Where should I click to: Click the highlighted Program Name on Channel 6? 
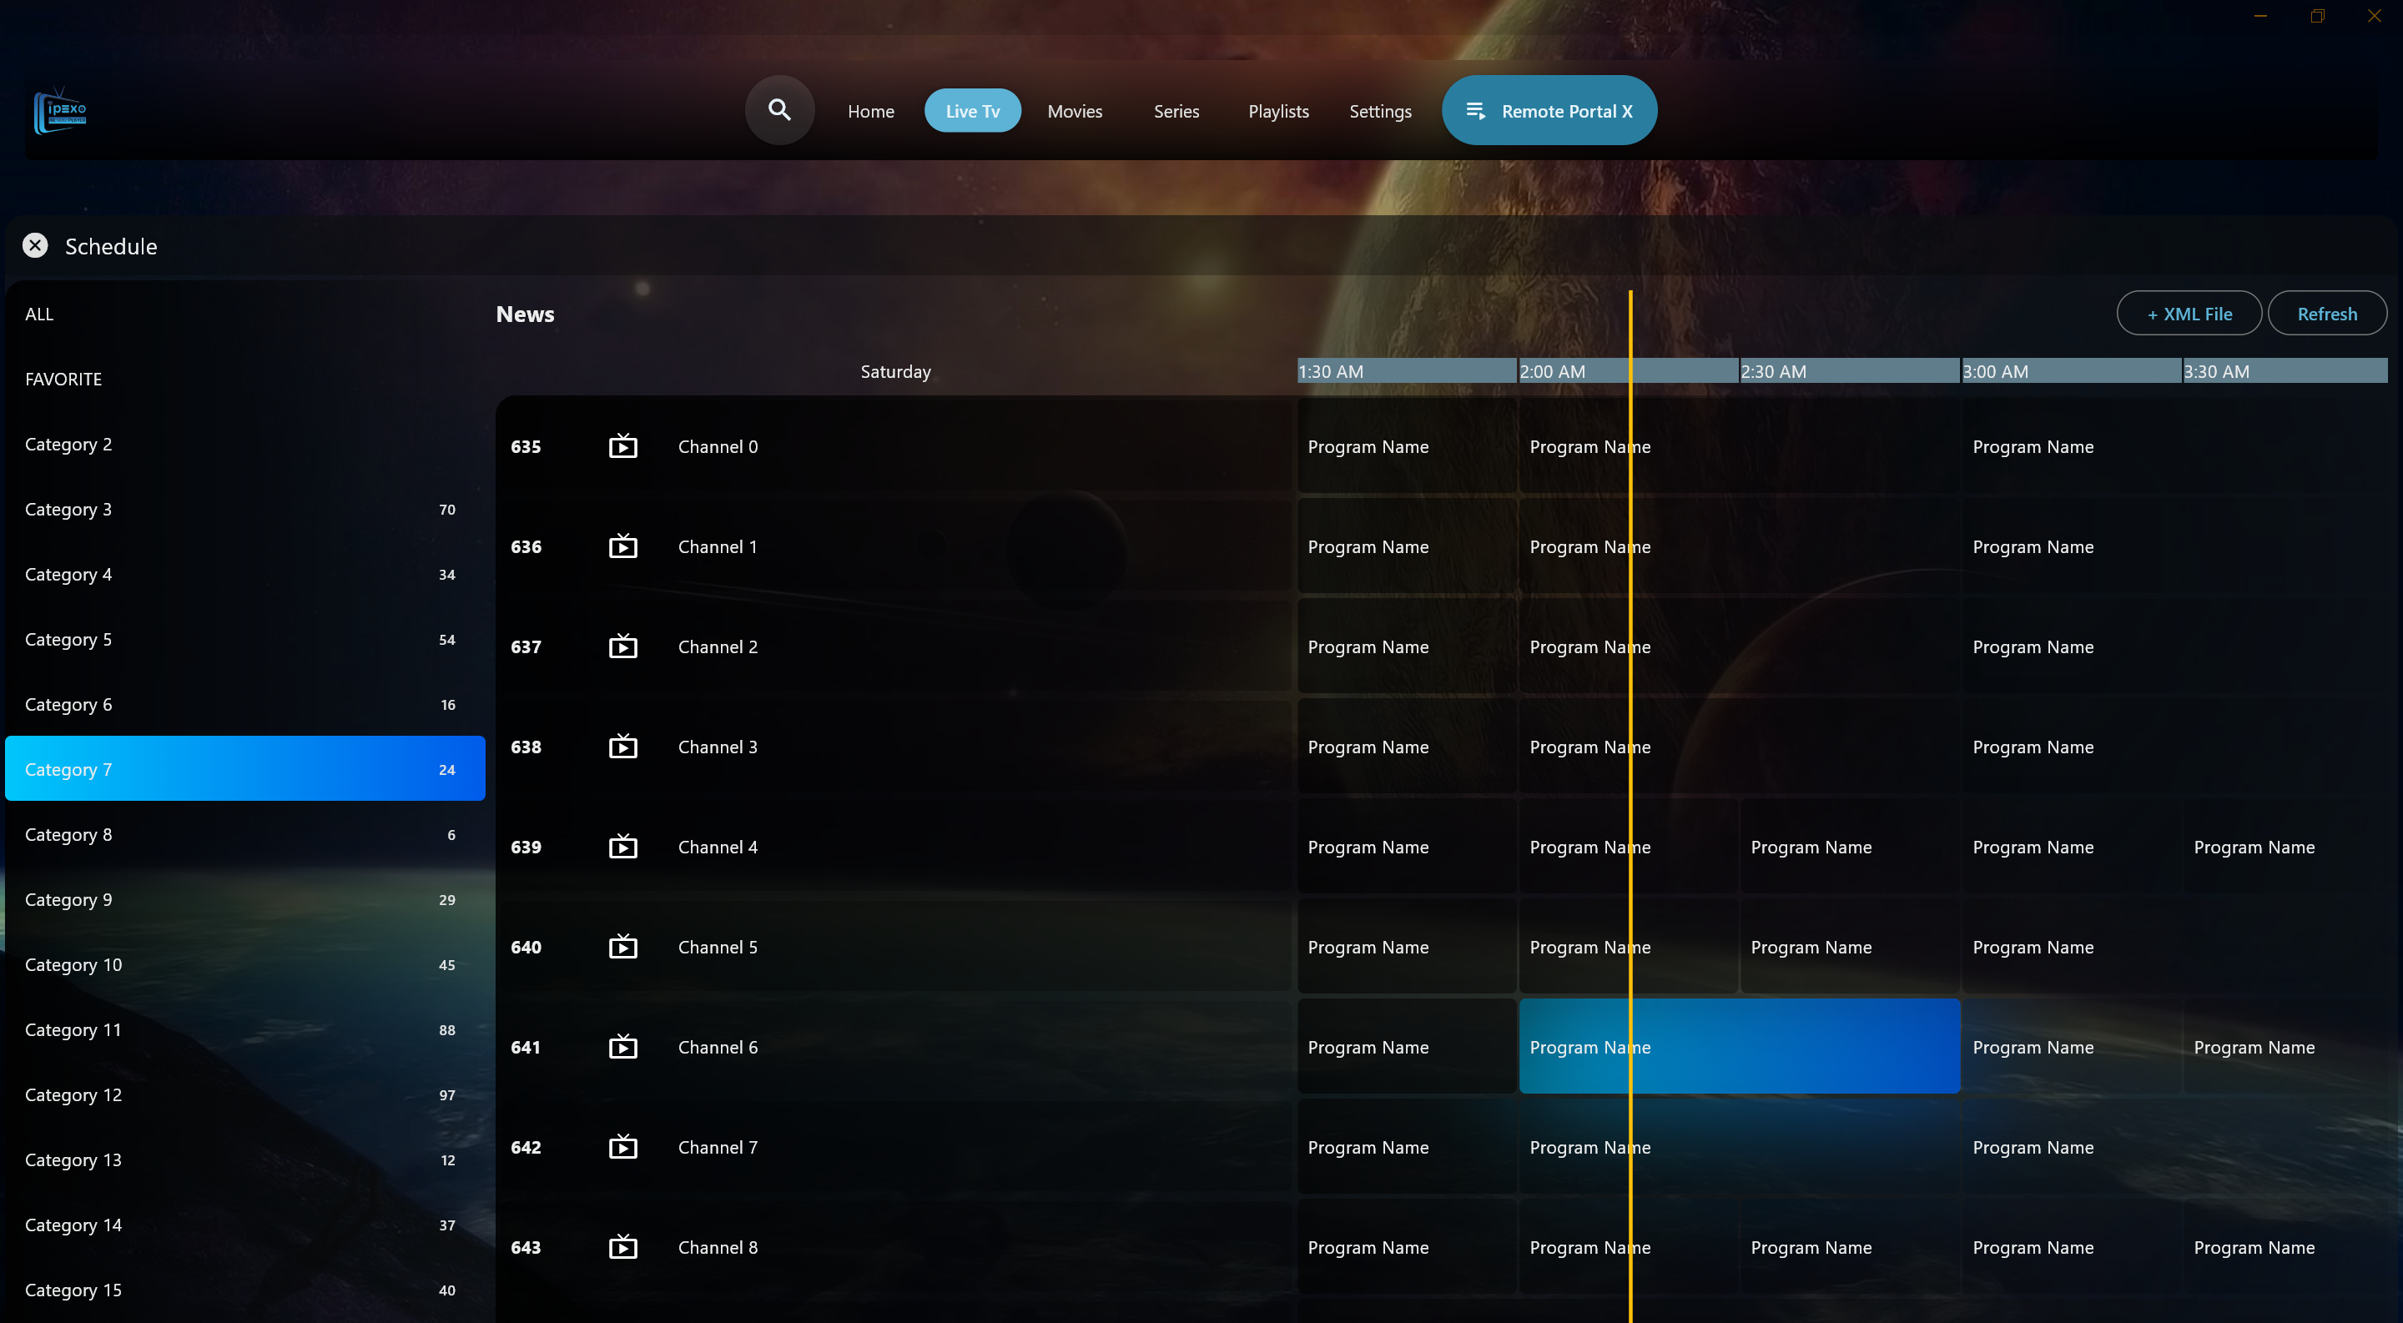pyautogui.click(x=1740, y=1046)
